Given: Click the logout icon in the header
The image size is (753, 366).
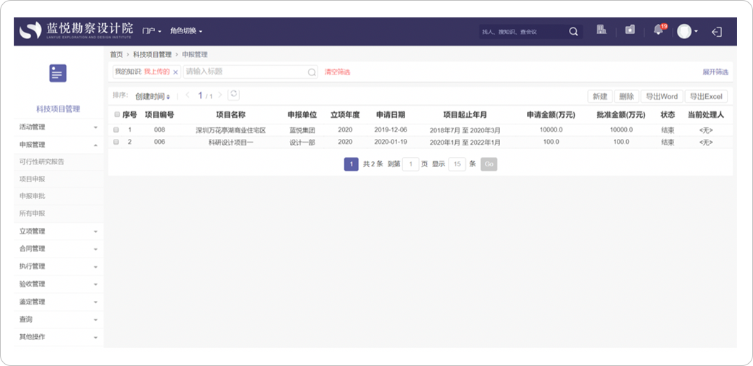Looking at the screenshot, I should point(717,32).
